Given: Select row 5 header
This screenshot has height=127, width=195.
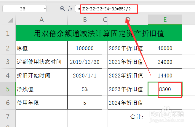Looking at the screenshot, I should click(8, 89).
